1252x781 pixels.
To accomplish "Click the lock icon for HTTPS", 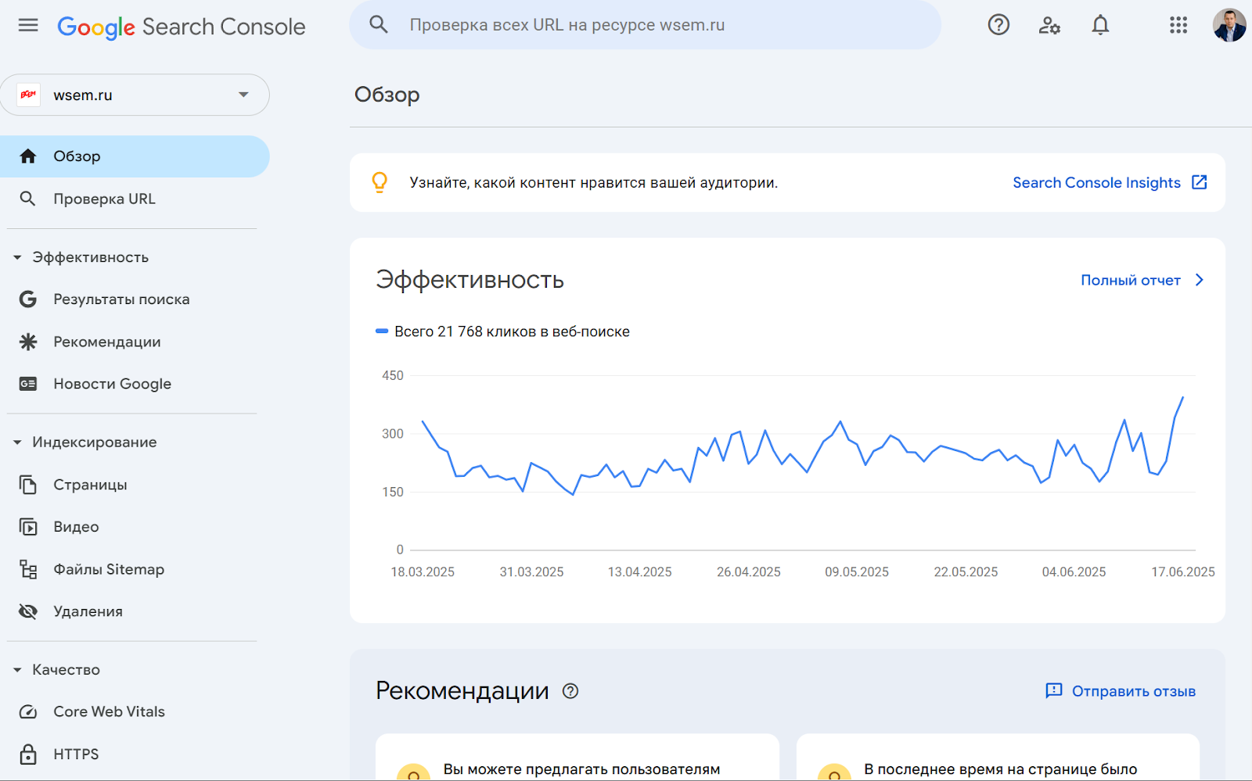I will click(x=28, y=754).
